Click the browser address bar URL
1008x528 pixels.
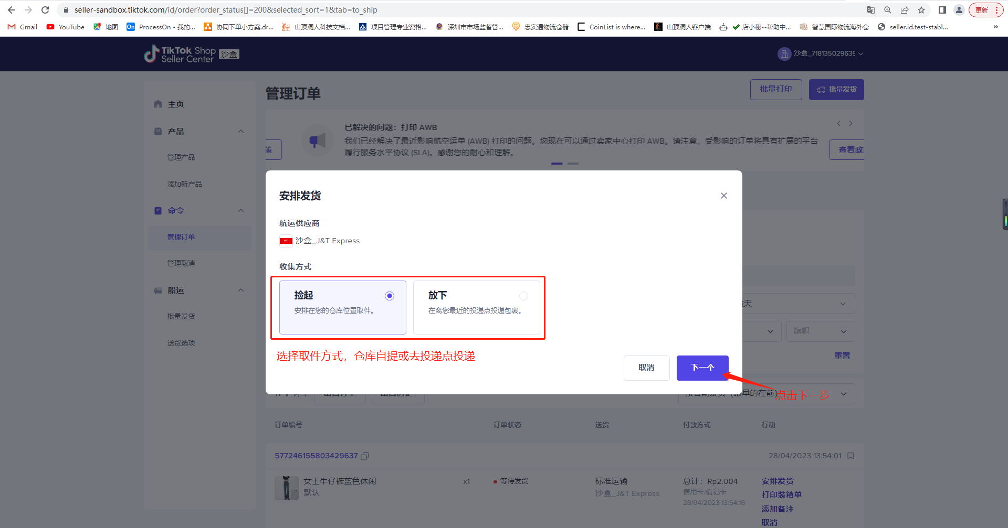[226, 10]
